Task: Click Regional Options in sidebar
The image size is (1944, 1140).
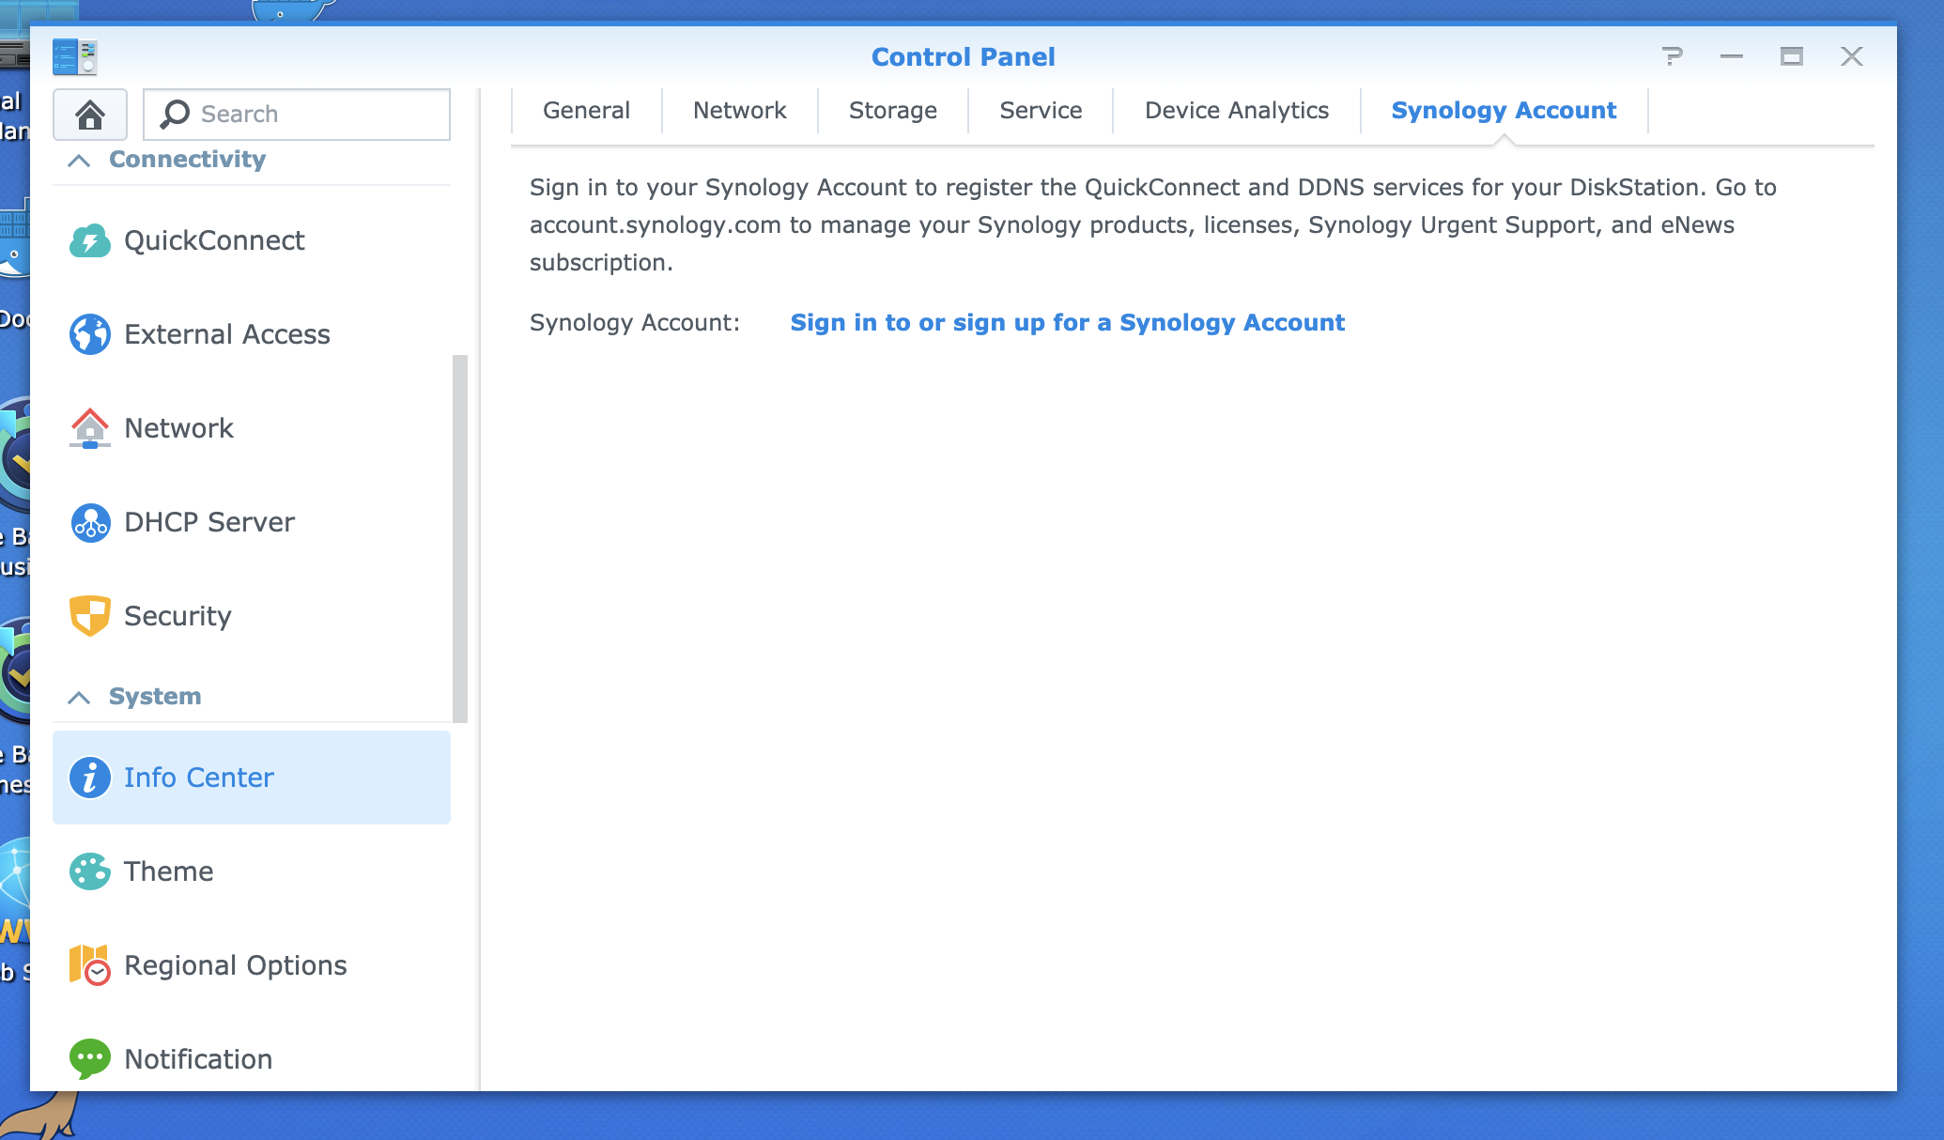Action: point(235,965)
